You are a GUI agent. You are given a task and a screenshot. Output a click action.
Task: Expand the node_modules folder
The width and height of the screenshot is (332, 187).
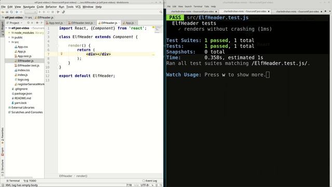click(x=9, y=33)
